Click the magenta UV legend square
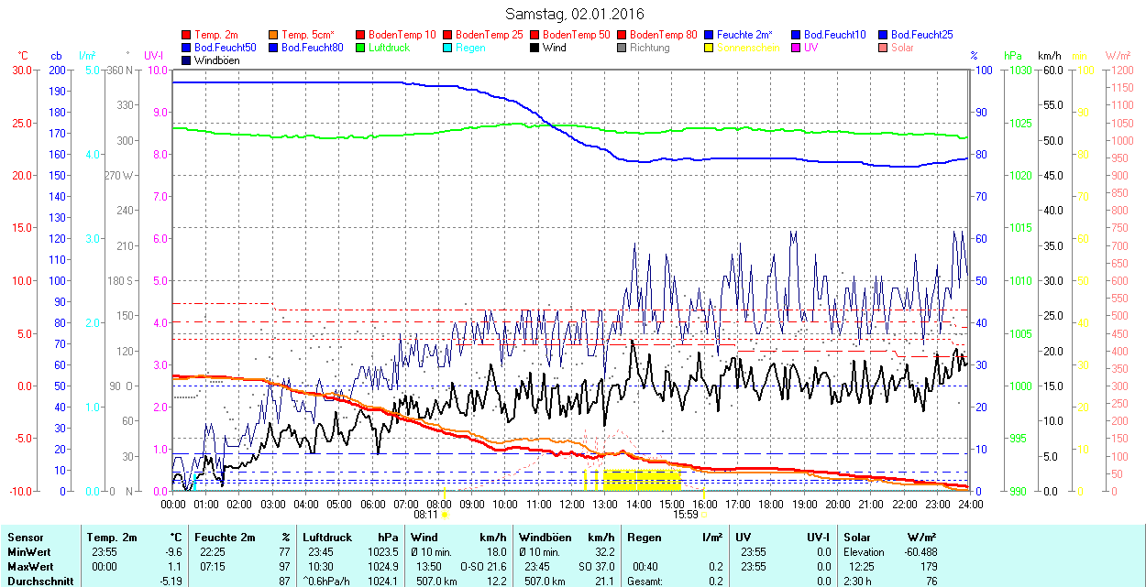1146x587 pixels. click(x=796, y=48)
